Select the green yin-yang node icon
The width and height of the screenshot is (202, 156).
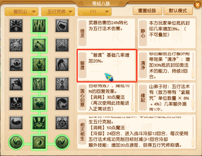point(39,142)
